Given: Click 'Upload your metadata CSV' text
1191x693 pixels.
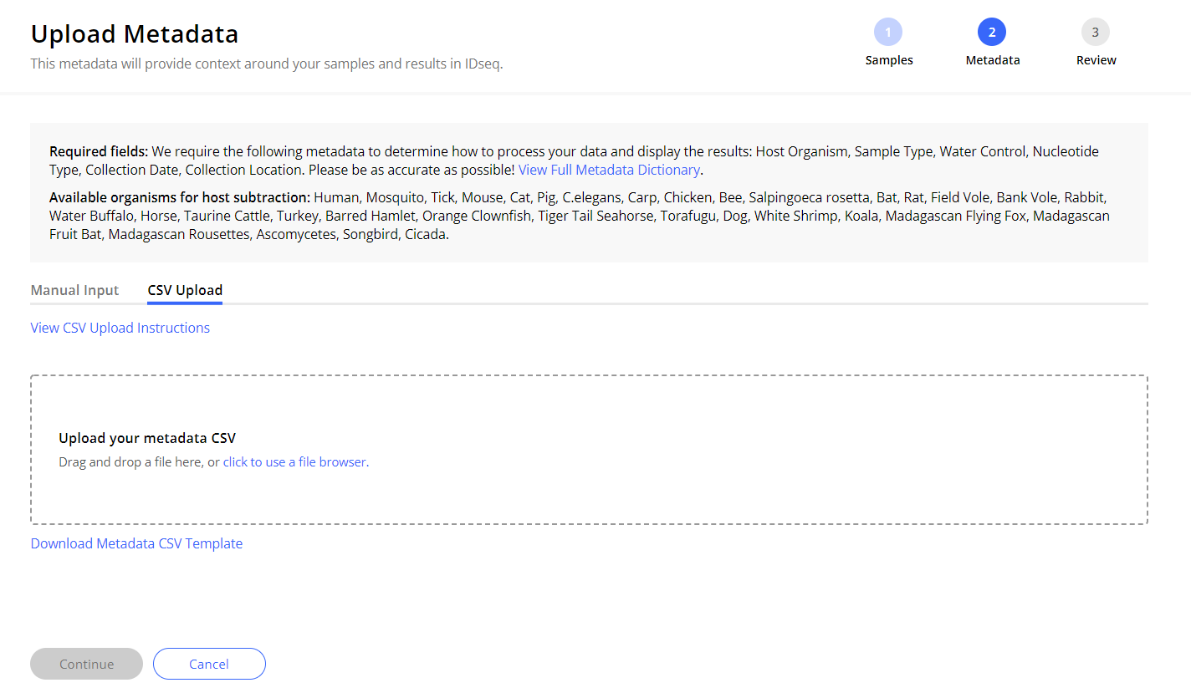Looking at the screenshot, I should point(147,438).
